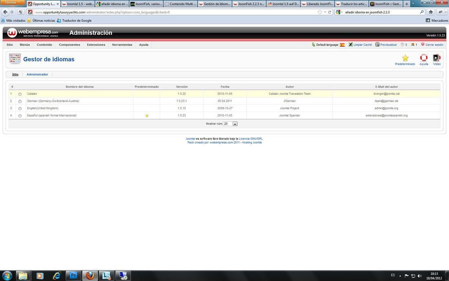Image resolution: width=449 pixels, height=281 pixels.
Task: Select the Catalan language radio button
Action: pyautogui.click(x=20, y=94)
